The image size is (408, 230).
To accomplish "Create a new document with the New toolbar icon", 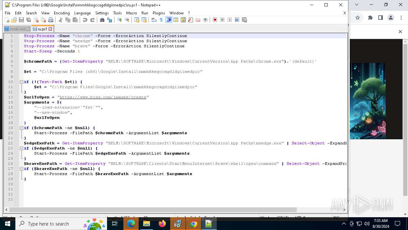I will pyautogui.click(x=7, y=20).
